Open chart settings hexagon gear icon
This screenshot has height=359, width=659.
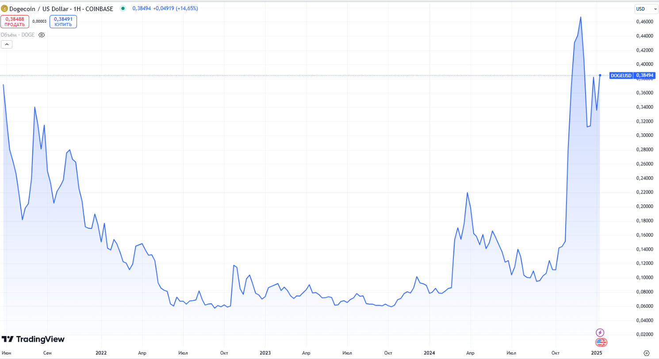click(646, 353)
